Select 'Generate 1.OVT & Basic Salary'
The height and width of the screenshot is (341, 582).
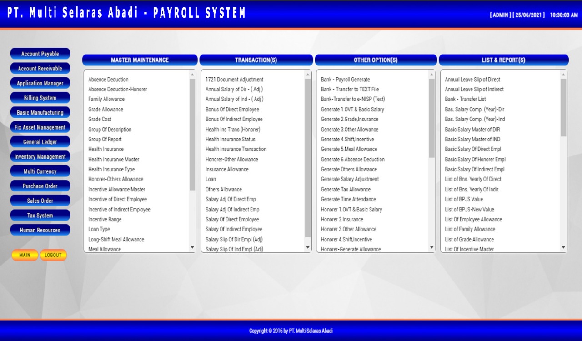pyautogui.click(x=352, y=110)
